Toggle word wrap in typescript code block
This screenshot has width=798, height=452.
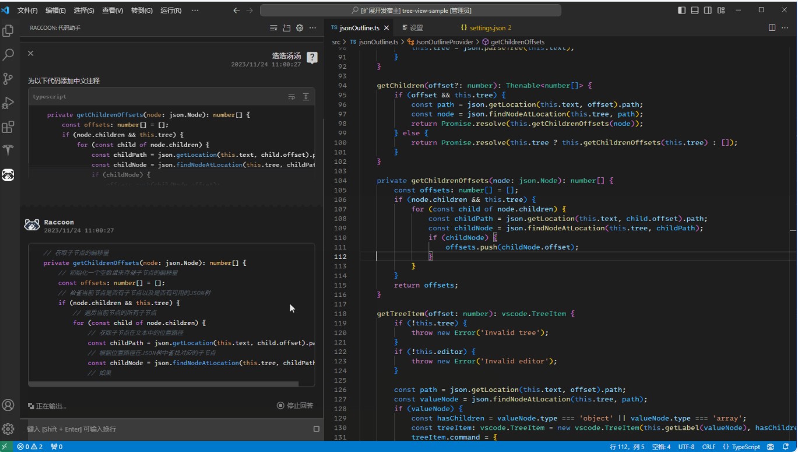point(291,97)
